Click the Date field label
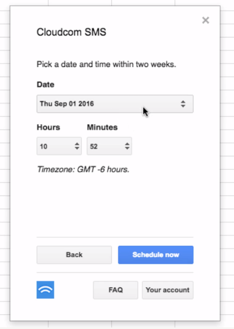The height and width of the screenshot is (329, 234). pos(45,85)
